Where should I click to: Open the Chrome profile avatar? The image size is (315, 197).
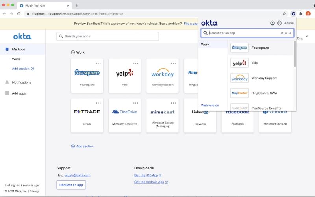click(x=308, y=14)
